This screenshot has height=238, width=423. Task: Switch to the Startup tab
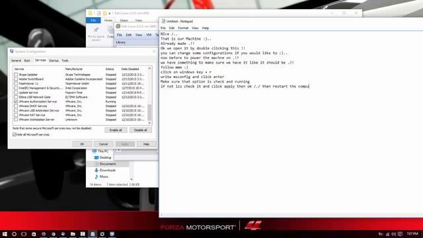[54, 60]
